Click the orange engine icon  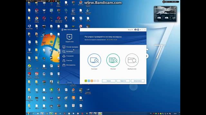[x=92, y=81]
